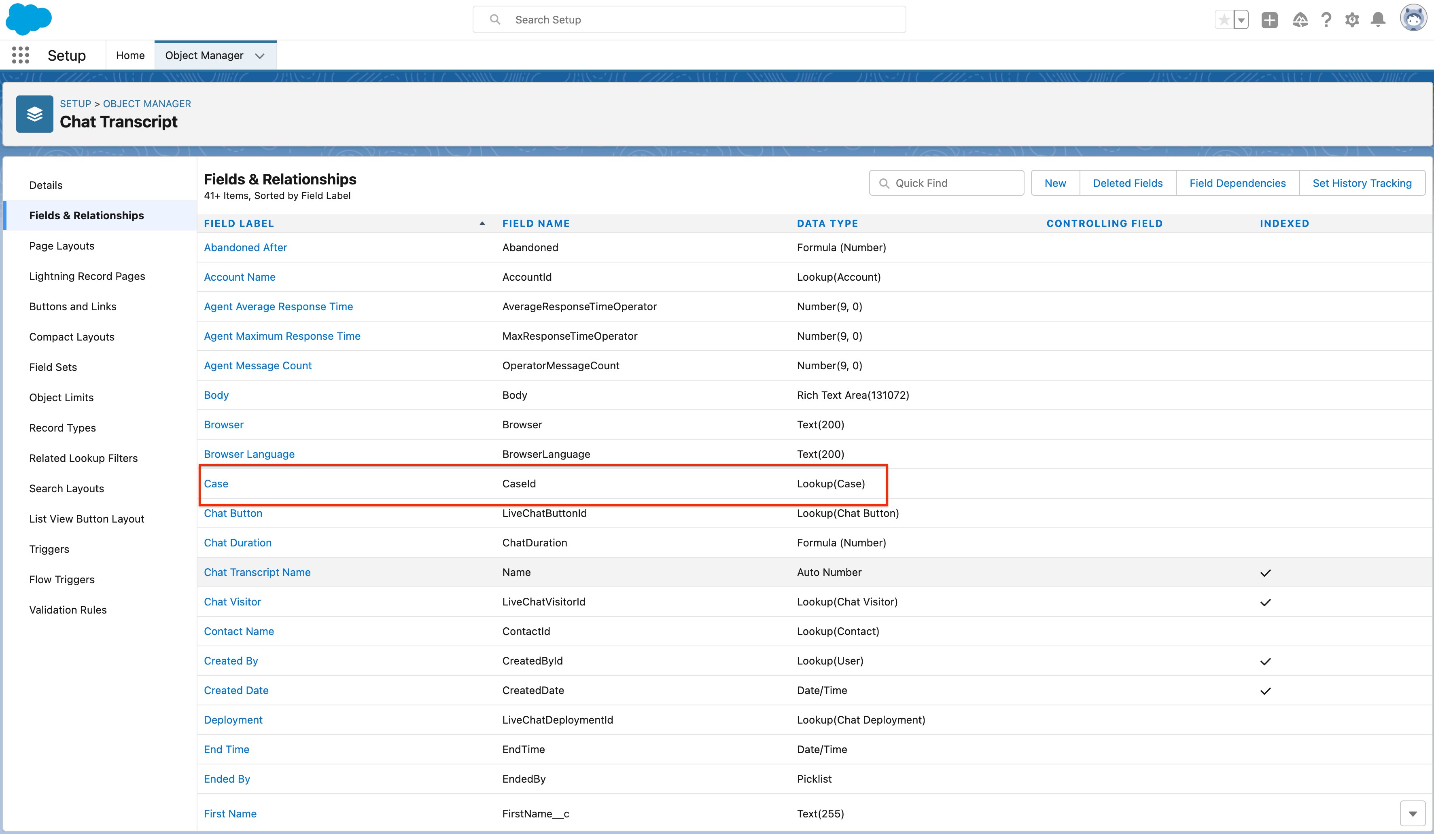Open Object Limits section
The image size is (1434, 834).
coord(62,397)
